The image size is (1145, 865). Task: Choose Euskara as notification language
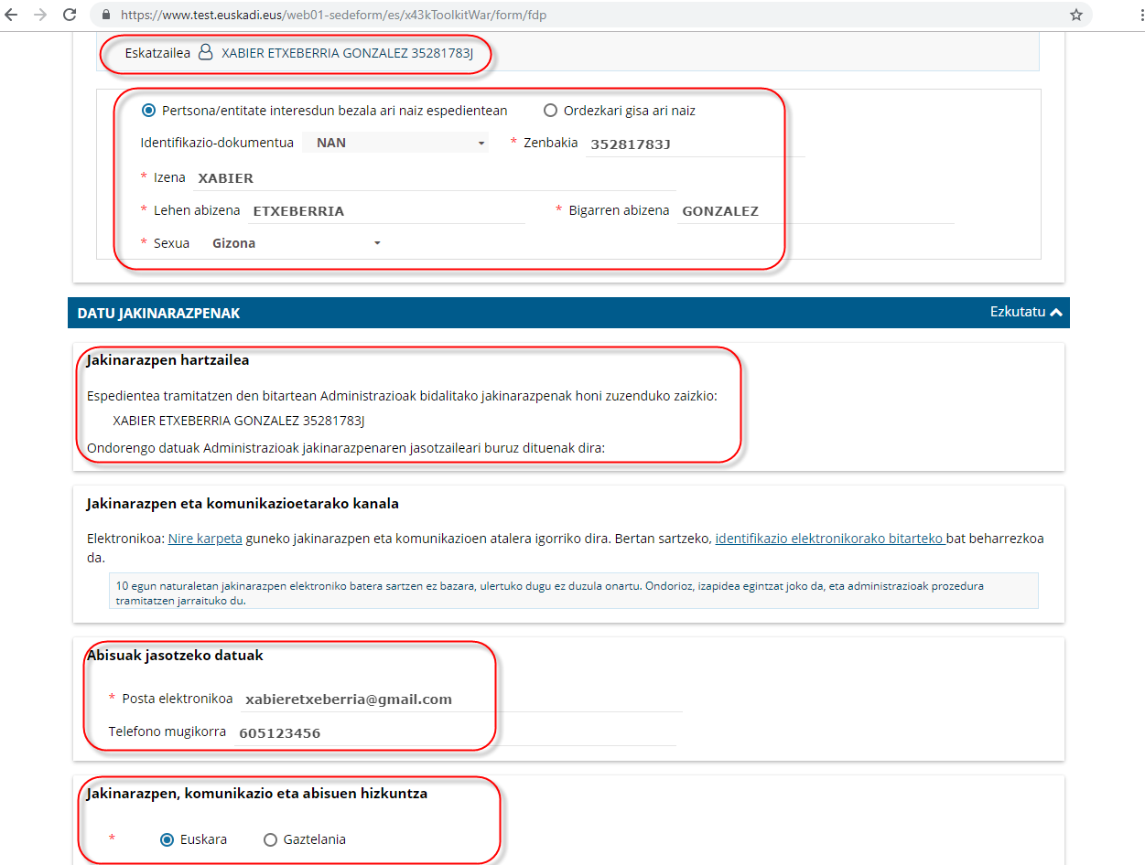[x=167, y=839]
